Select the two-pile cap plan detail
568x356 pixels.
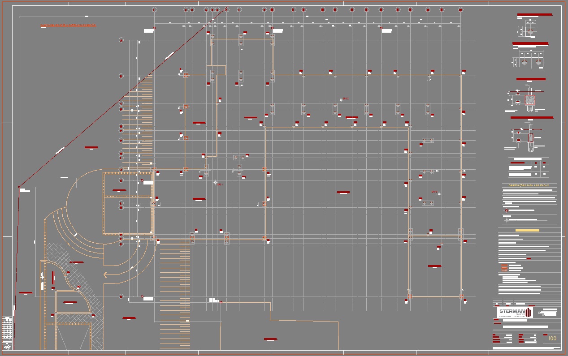[531, 62]
